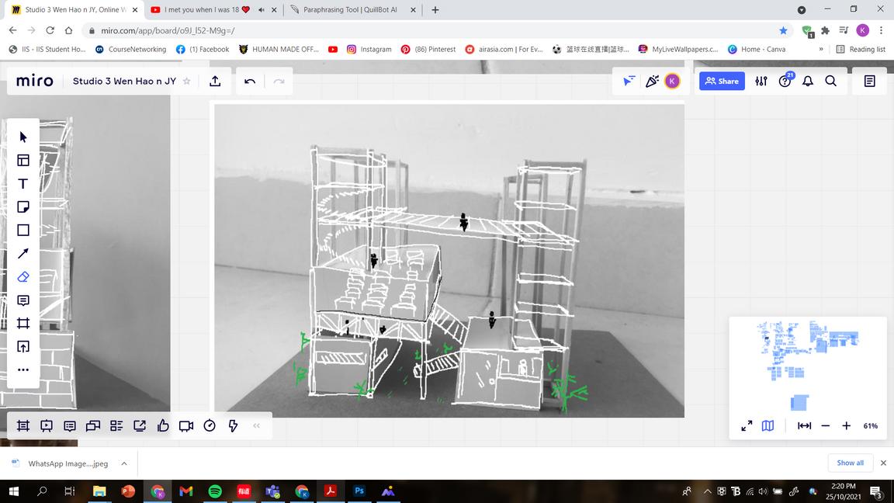
Task: Start video chat from bottom toolbar
Action: pyautogui.click(x=186, y=426)
